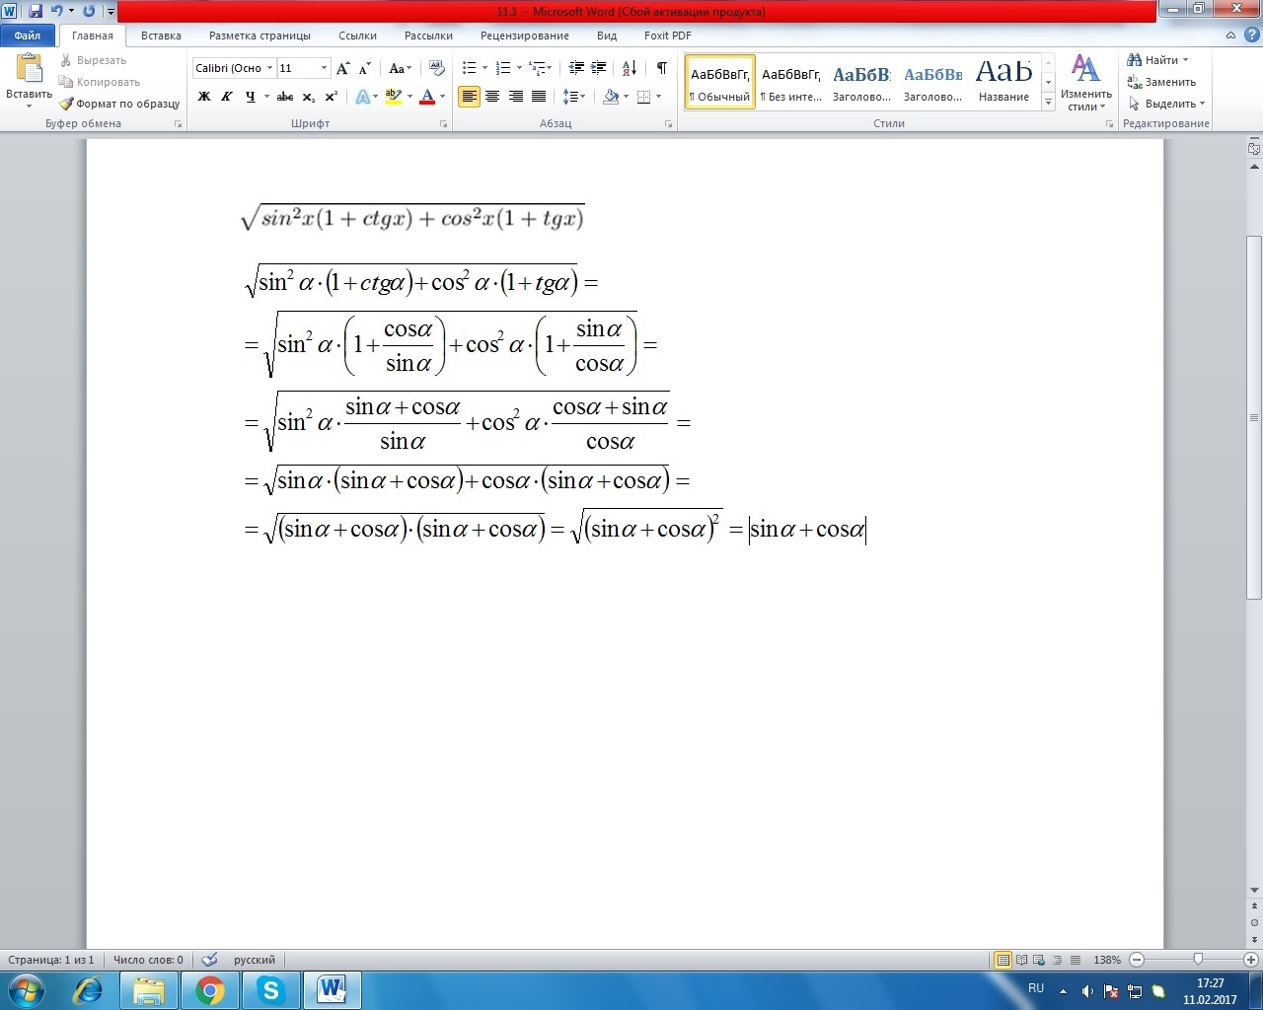Copy selection with Копировать

tap(99, 82)
